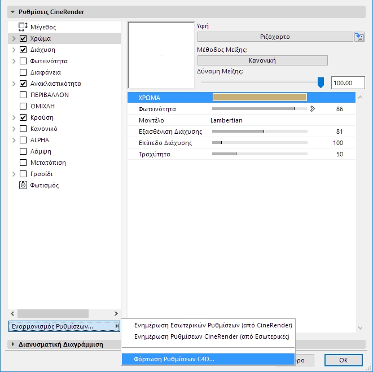The width and height of the screenshot is (373, 372).
Task: Click the Φωτισμός lighting icon
Action: click(23, 185)
